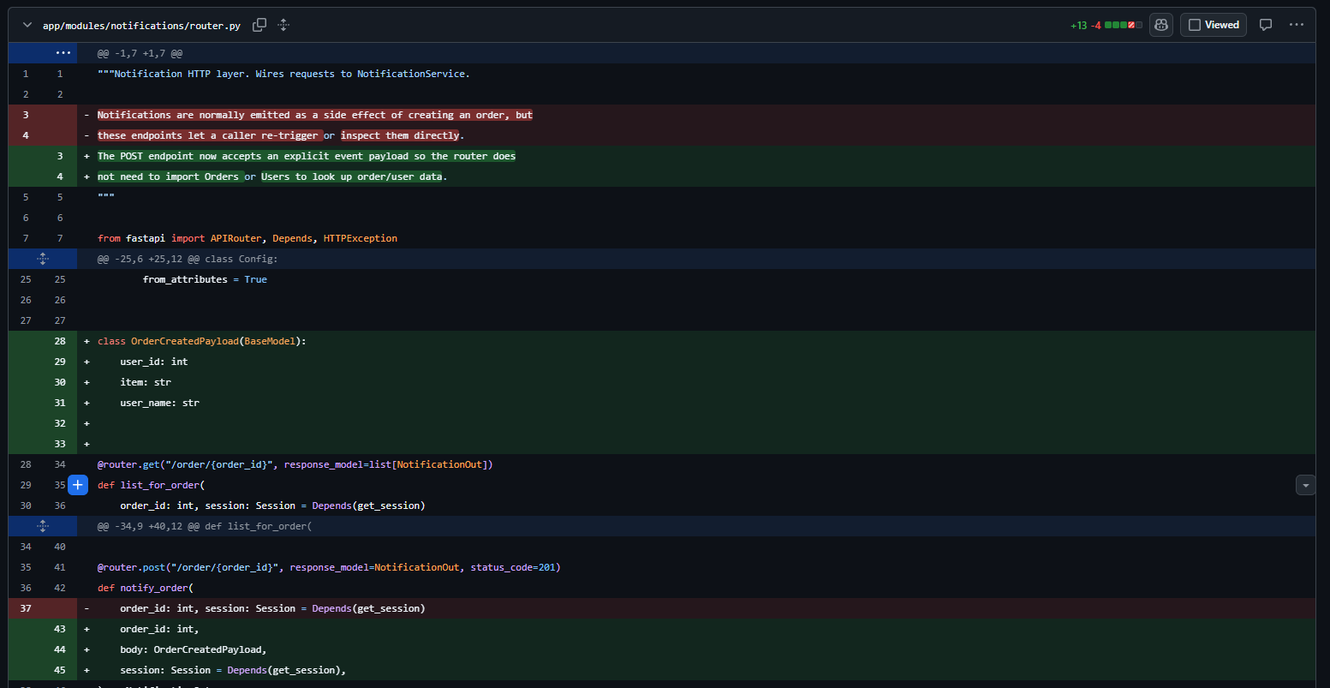Click added line 'body: OrderCreatedPayload,'

point(194,649)
